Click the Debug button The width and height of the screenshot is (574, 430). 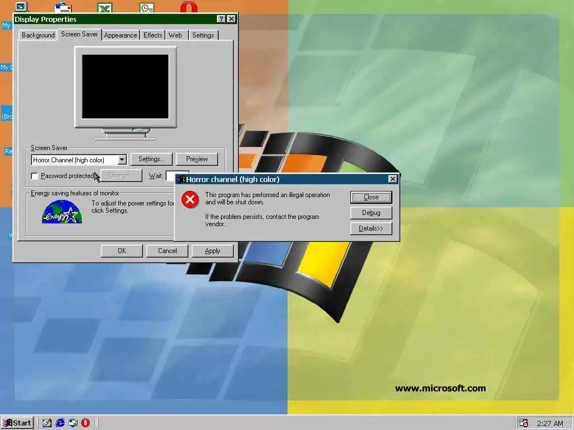371,213
